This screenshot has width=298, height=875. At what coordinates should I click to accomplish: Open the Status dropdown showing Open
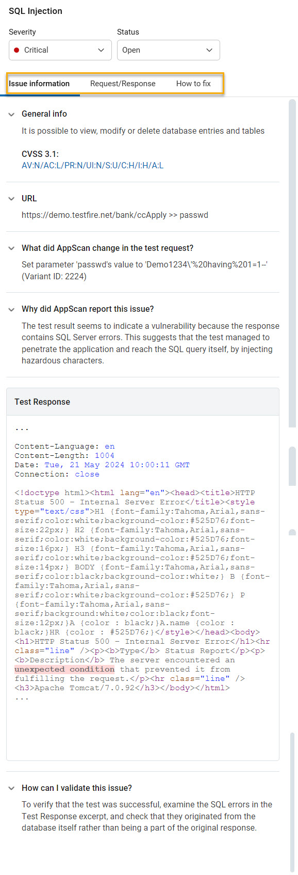169,50
